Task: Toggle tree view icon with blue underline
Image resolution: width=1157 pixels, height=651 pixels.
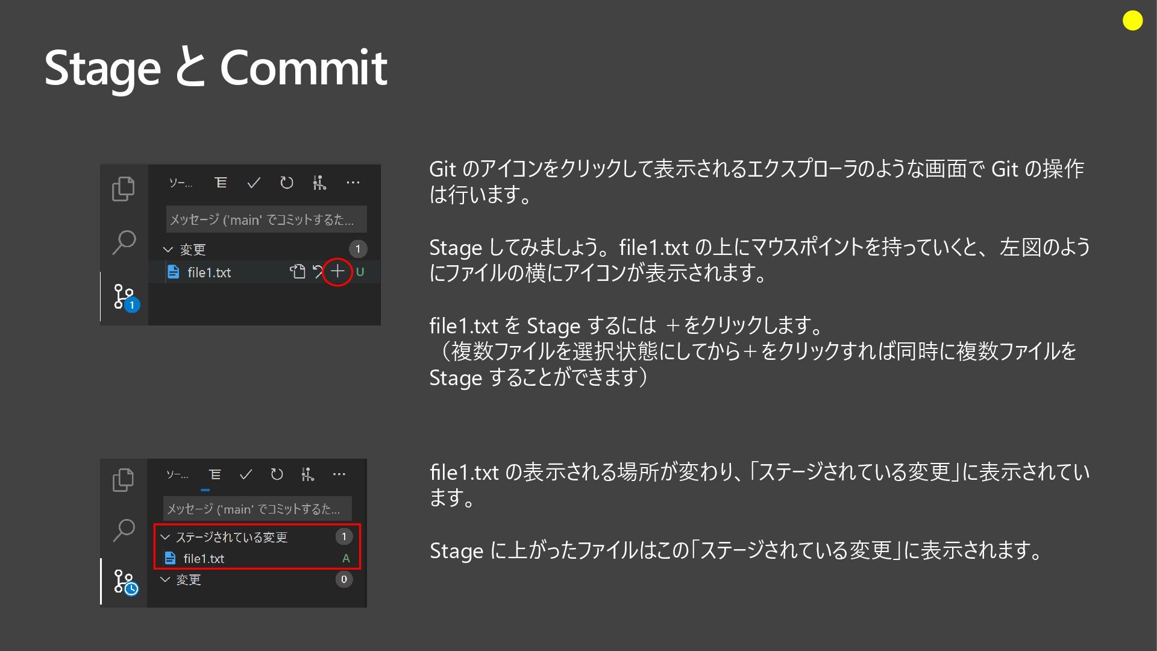Action: coord(215,474)
